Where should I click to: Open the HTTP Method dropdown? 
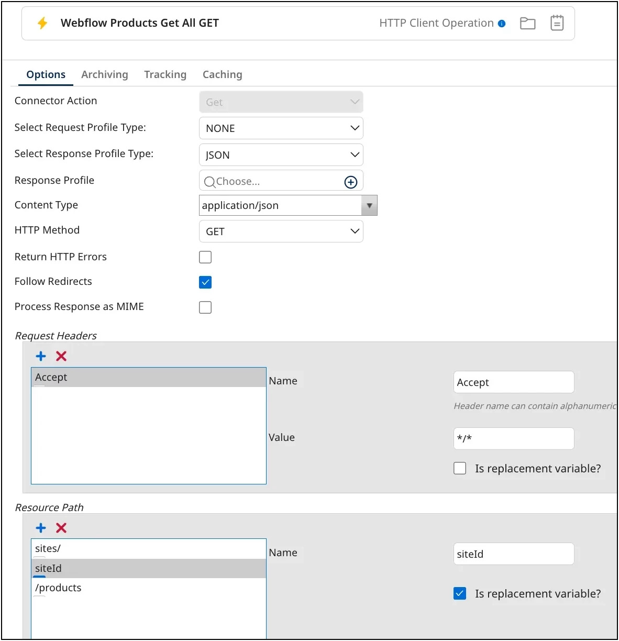click(x=281, y=231)
